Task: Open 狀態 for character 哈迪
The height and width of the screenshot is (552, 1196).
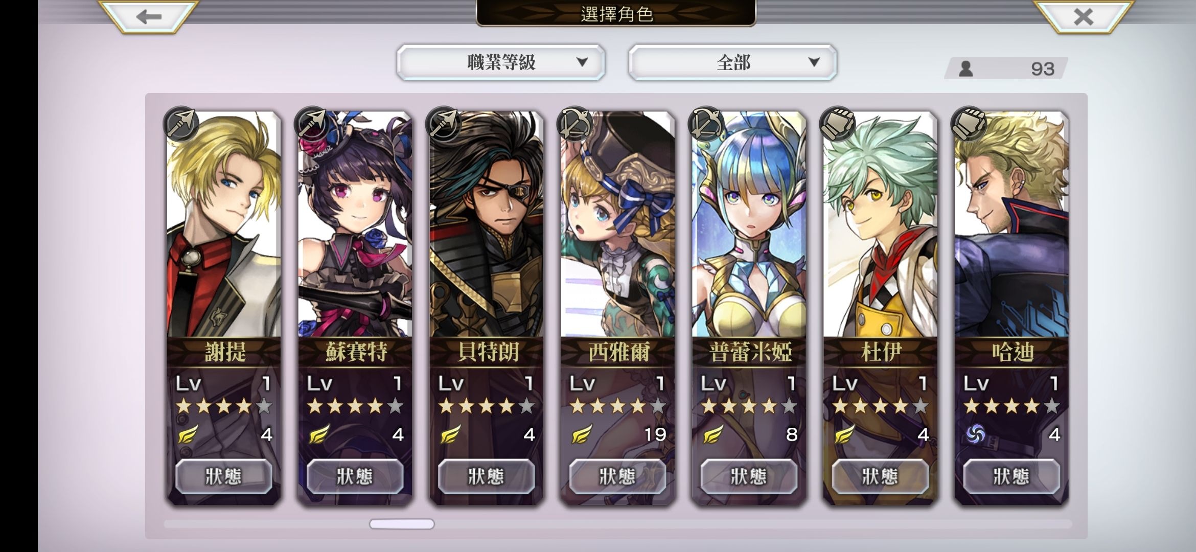Action: tap(1011, 476)
